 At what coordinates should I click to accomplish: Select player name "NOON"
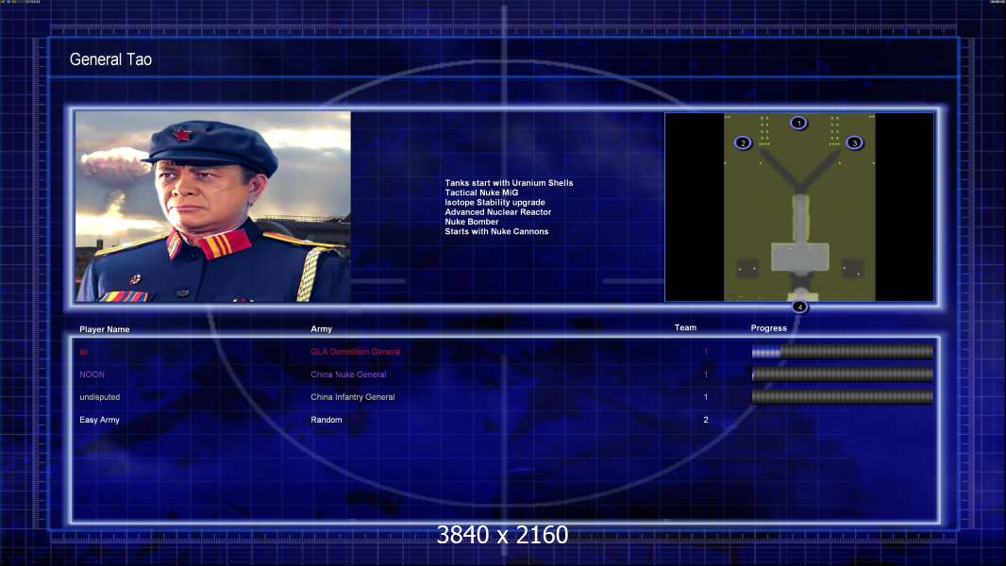(92, 375)
